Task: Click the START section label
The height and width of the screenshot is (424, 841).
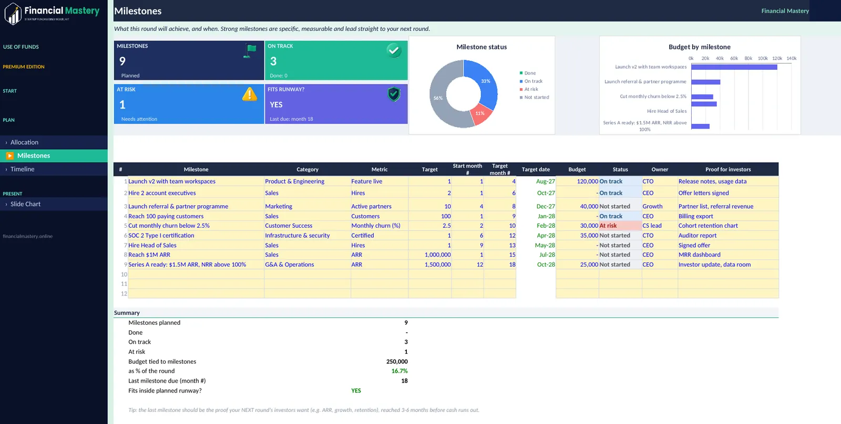Action: tap(9, 91)
